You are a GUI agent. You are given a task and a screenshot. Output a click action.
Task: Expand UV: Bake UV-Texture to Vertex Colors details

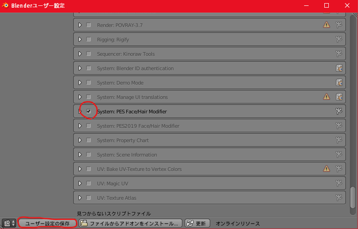(x=80, y=169)
